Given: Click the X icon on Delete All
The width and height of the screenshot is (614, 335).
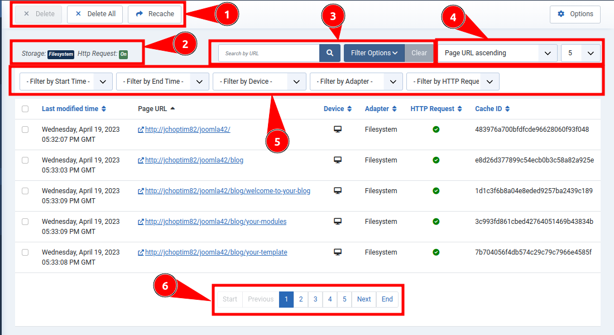Looking at the screenshot, I should (78, 14).
